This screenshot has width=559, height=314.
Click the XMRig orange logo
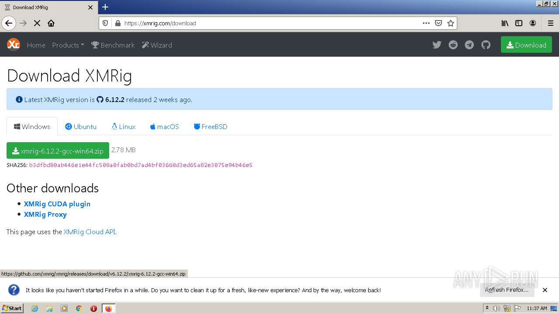pos(14,44)
